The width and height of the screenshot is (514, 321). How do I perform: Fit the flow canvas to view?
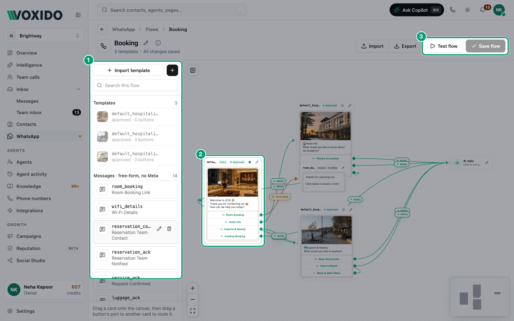(193, 311)
